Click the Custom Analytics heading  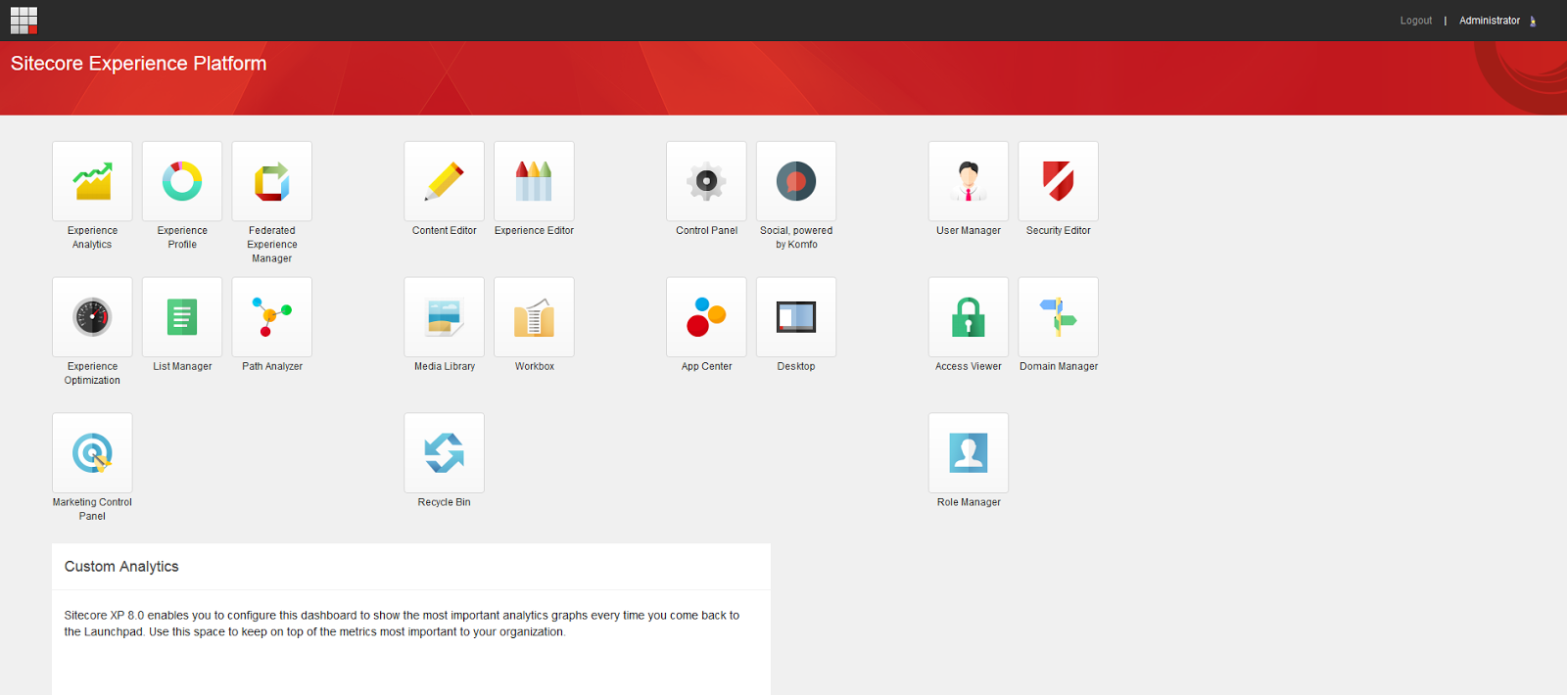coord(121,567)
